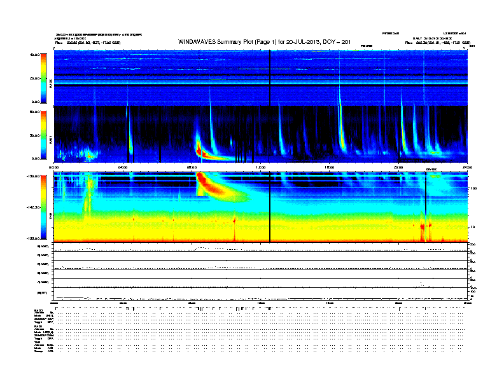The height and width of the screenshot is (389, 504).
Task: Click the 12:00 label below the bottom line plots
Action: [260, 303]
